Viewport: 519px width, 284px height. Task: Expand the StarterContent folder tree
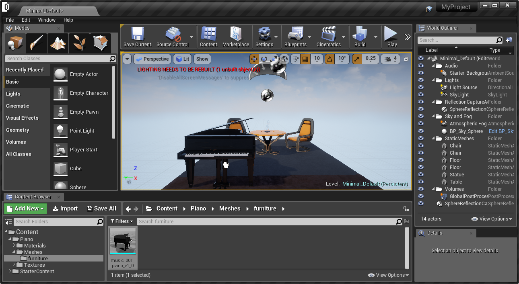(x=10, y=272)
